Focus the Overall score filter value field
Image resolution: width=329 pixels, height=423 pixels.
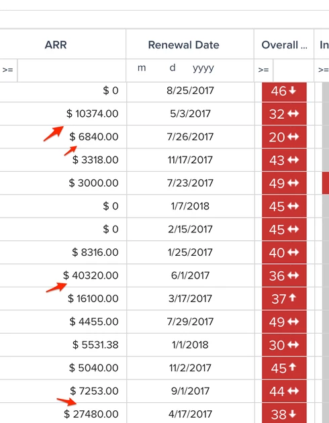[293, 70]
